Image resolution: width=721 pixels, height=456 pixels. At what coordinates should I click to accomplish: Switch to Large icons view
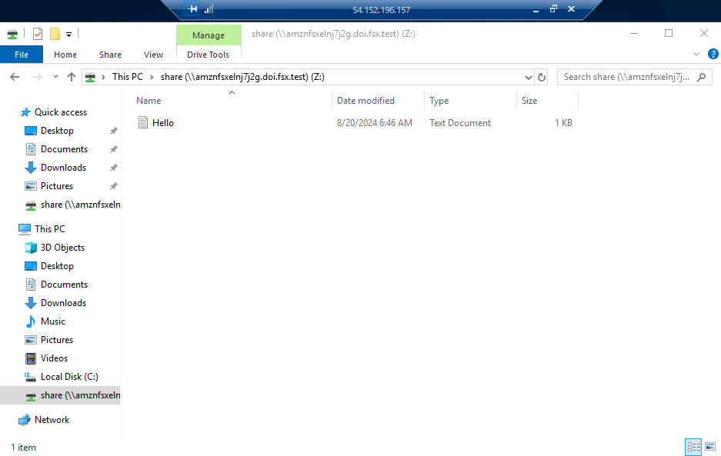coord(710,447)
